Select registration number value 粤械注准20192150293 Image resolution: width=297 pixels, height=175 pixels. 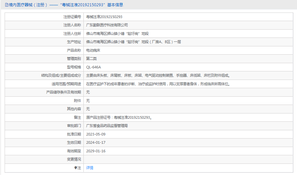pos(104,17)
